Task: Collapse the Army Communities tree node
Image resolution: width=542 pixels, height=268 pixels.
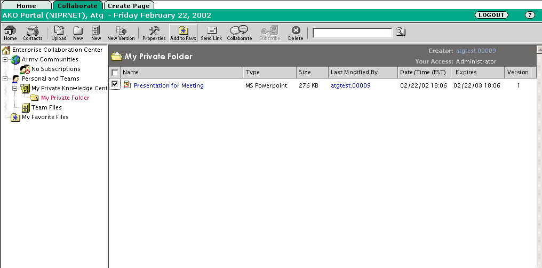Action: (x=6, y=60)
